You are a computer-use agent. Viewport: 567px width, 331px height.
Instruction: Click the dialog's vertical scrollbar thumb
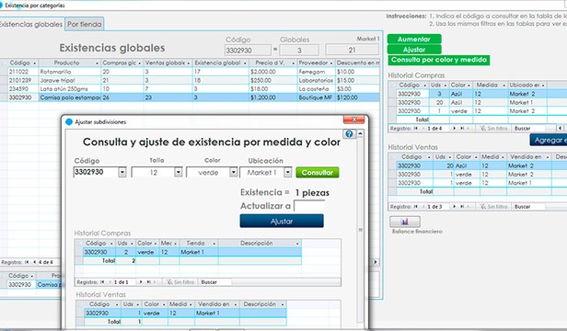tap(360, 230)
